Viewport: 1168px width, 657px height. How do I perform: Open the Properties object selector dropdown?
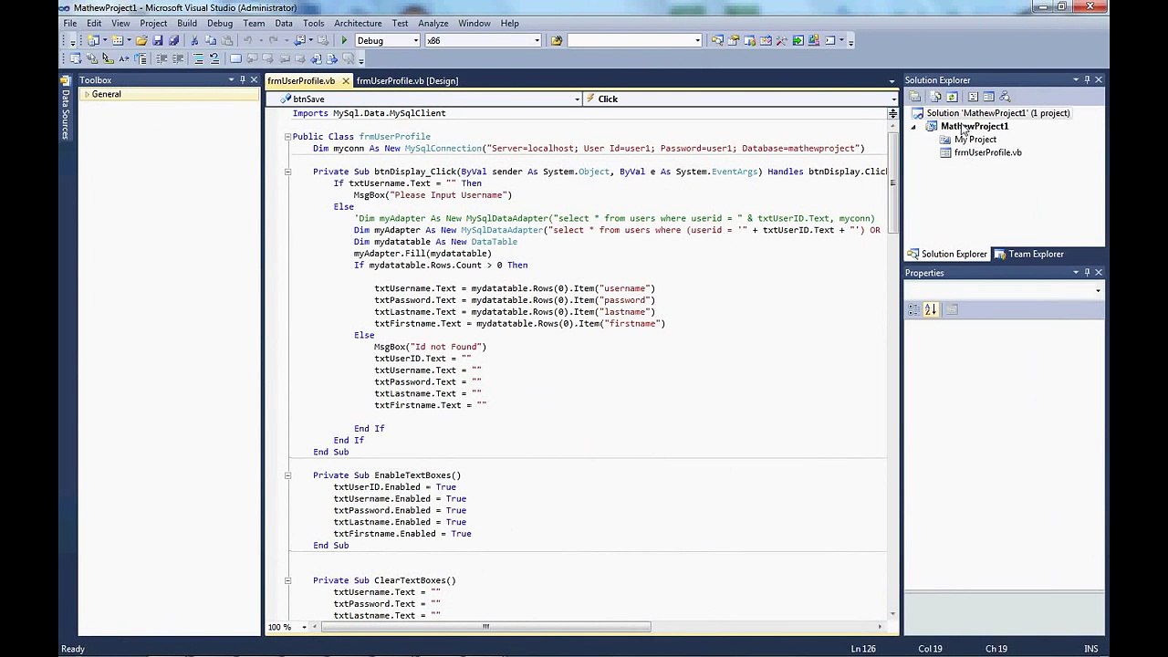coord(1098,291)
